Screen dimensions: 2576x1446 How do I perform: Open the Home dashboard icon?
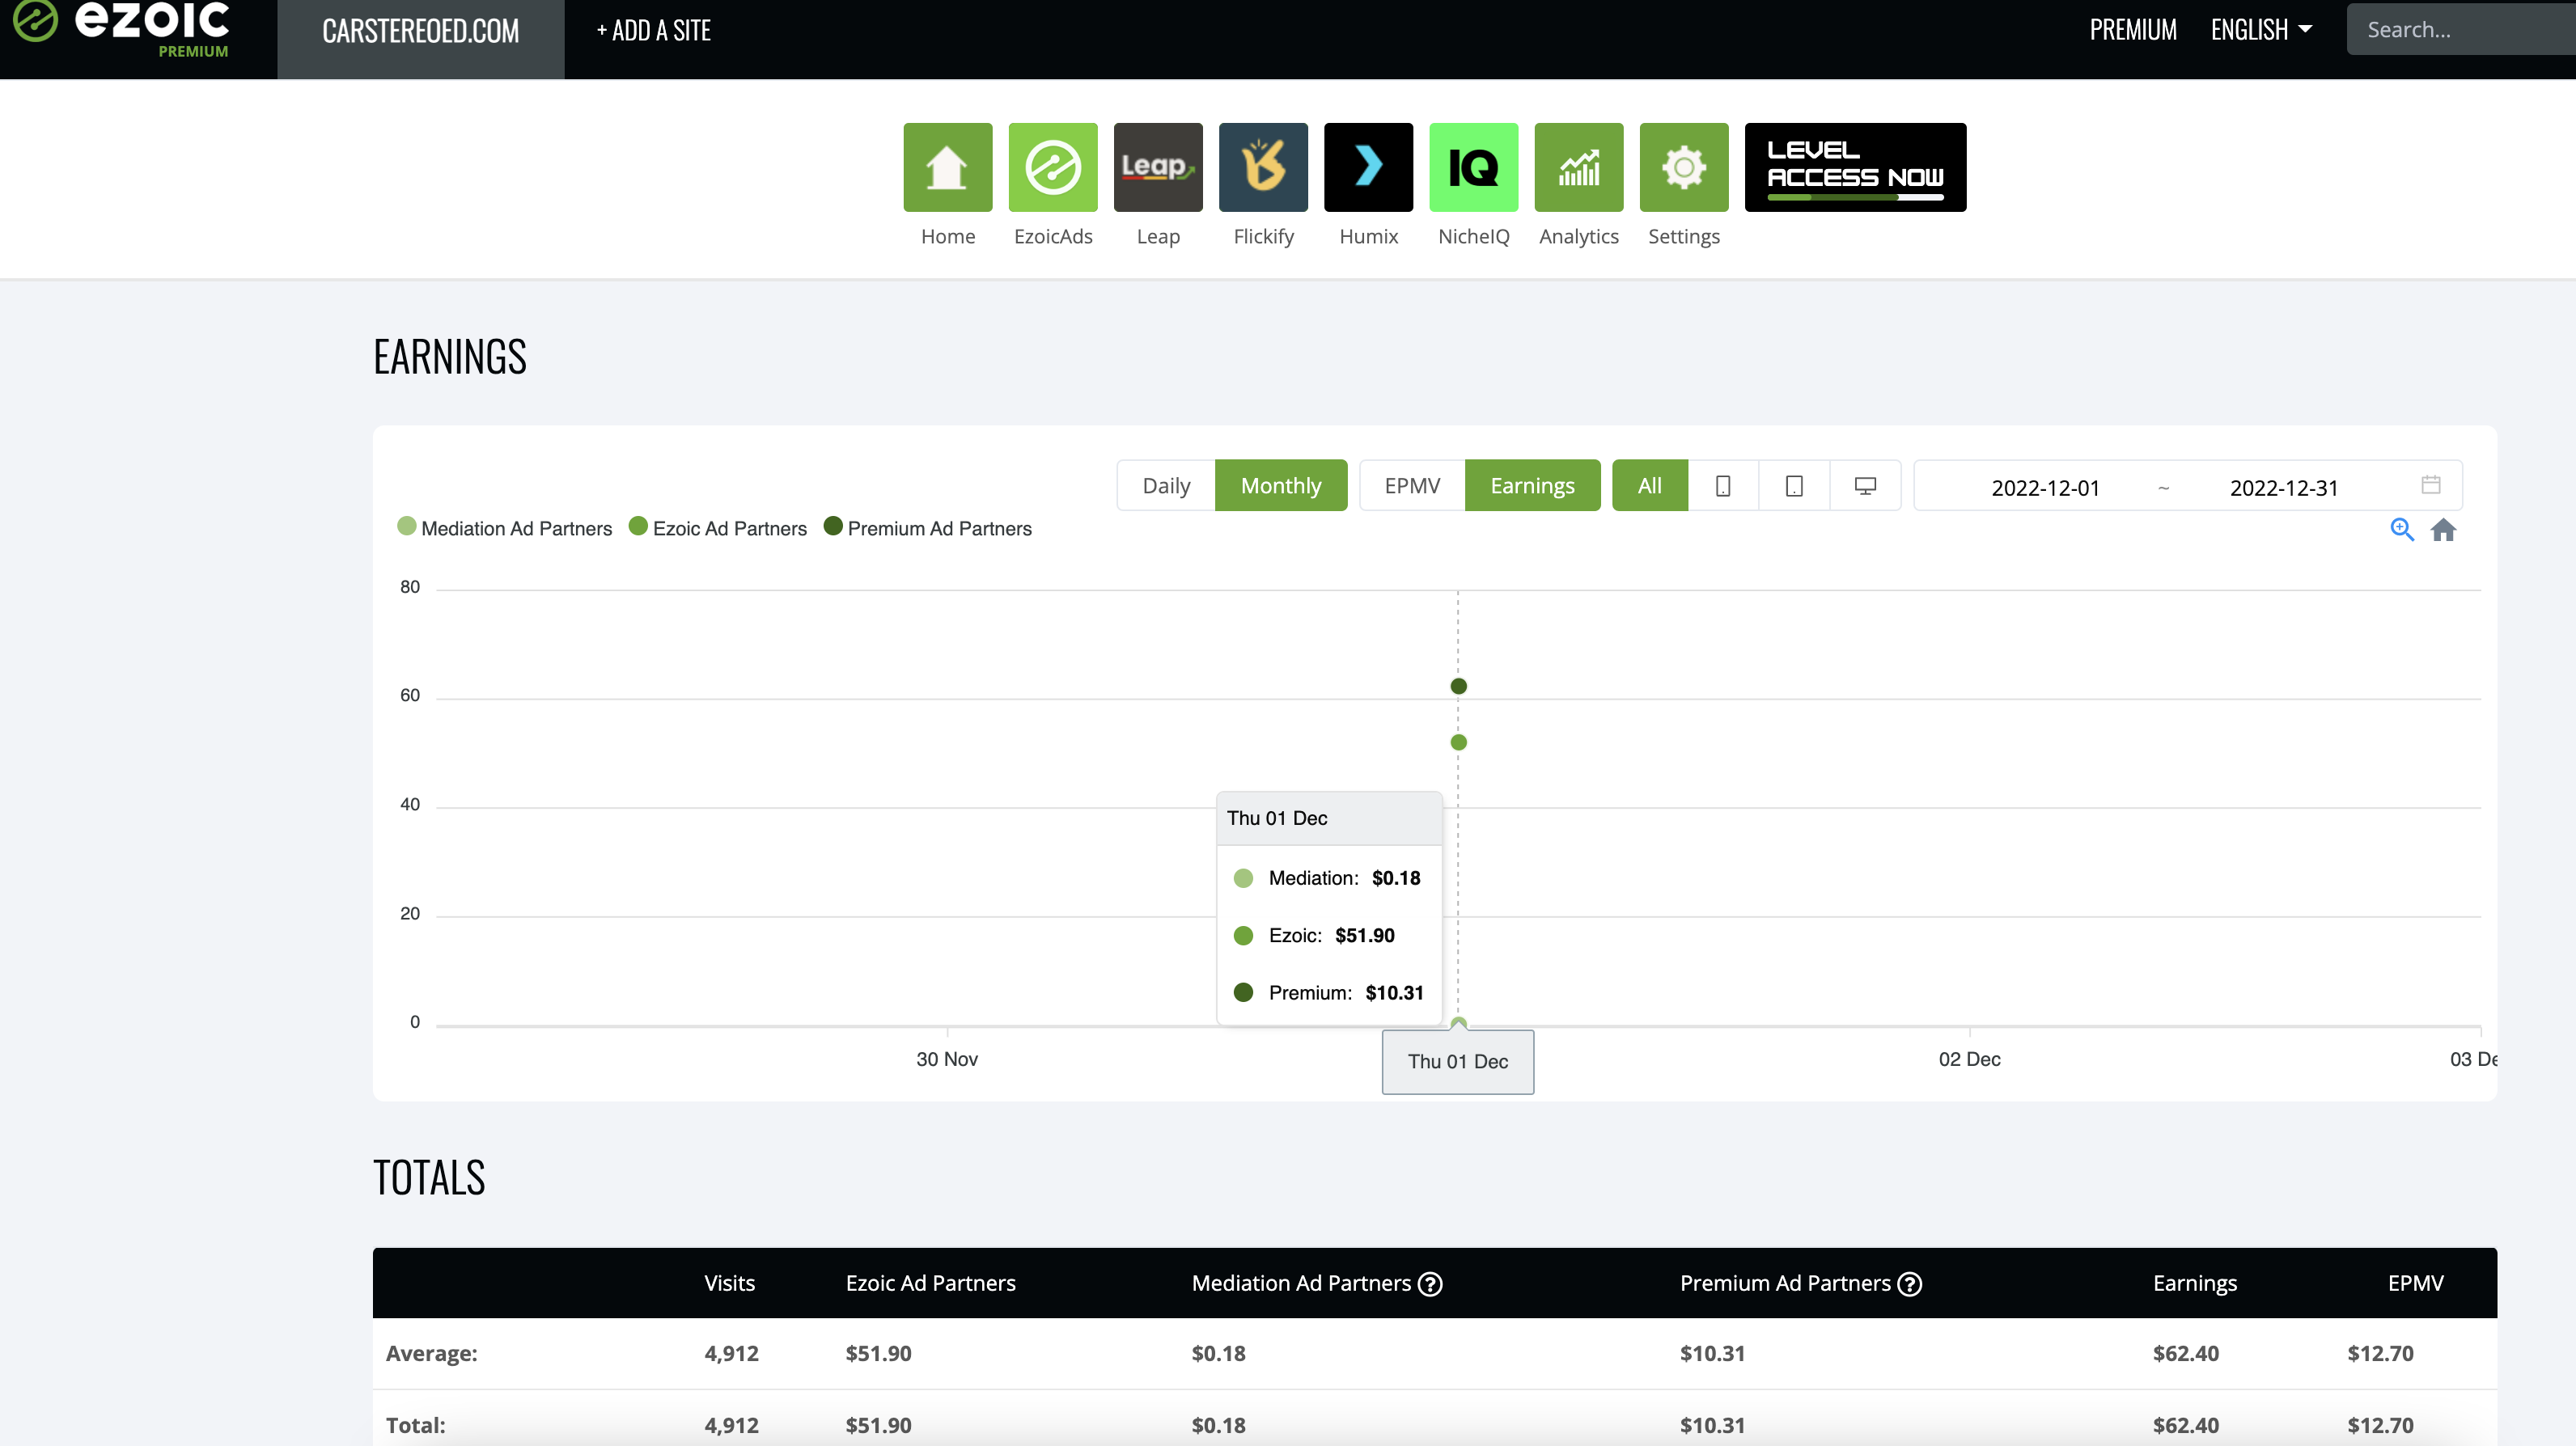947,167
